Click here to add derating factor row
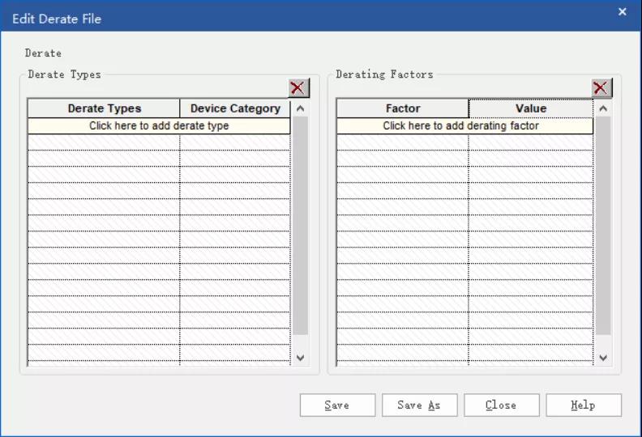642x437 pixels. 464,126
